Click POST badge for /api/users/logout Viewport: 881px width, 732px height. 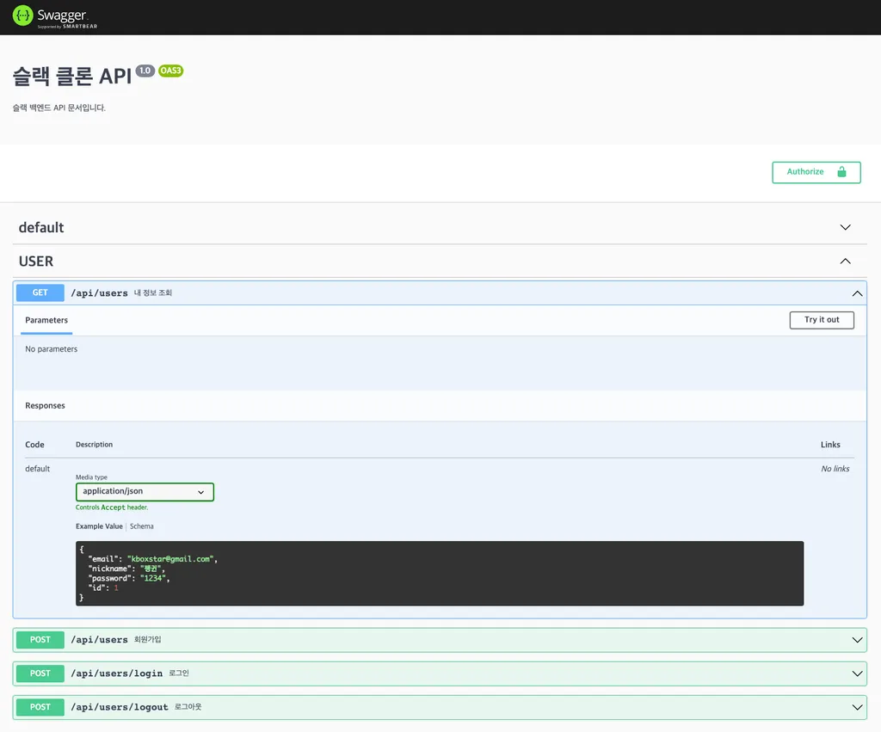pos(40,707)
